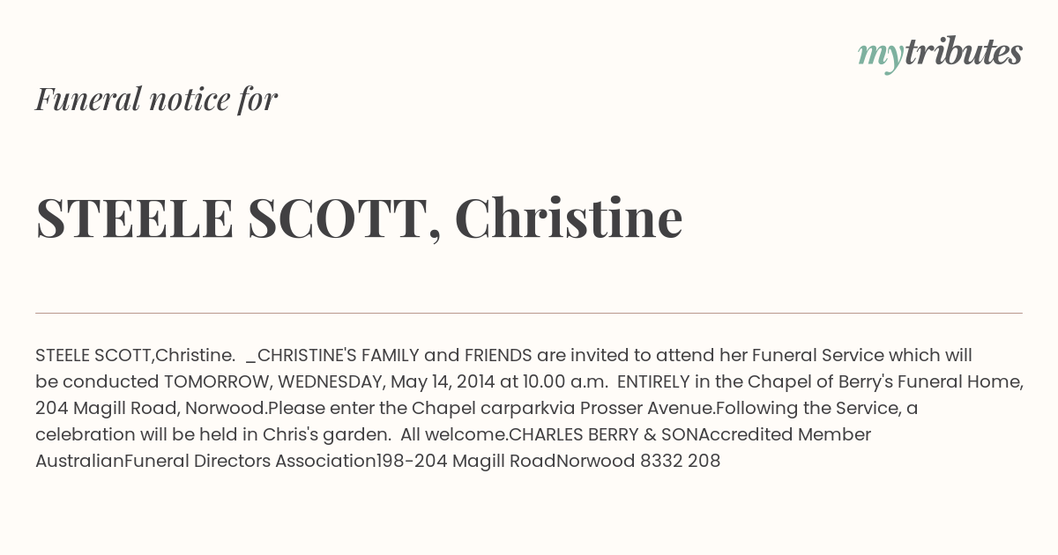Click "Funeral Directors Association" text

pyautogui.click(x=250, y=461)
